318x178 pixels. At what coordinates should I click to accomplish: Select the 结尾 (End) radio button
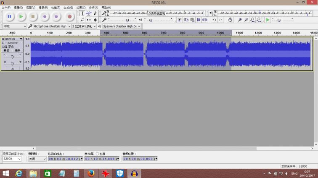coord(87,154)
